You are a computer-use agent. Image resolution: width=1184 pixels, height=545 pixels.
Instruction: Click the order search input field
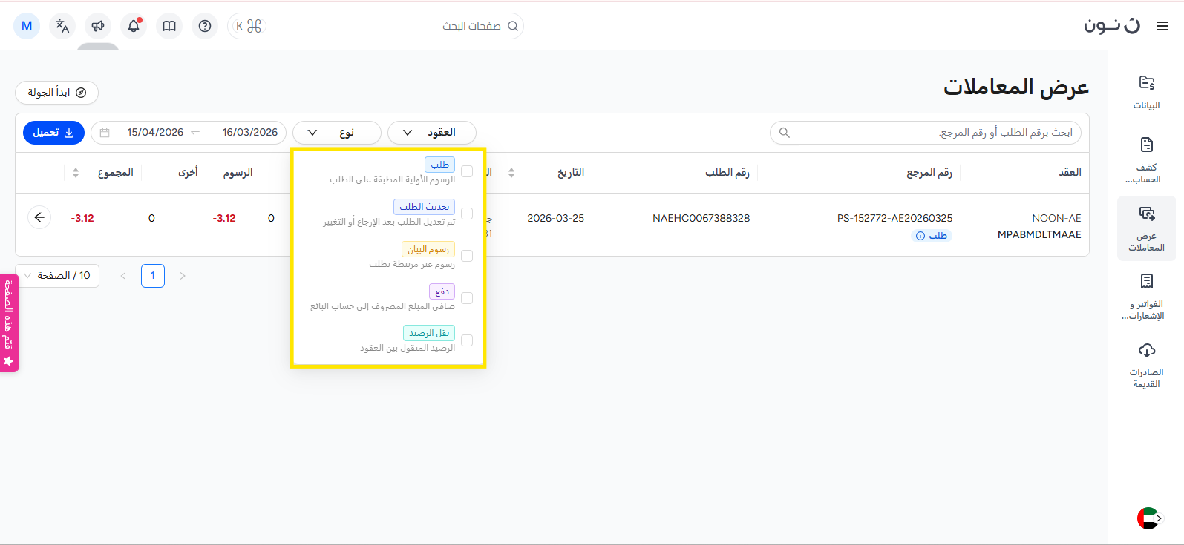click(939, 133)
